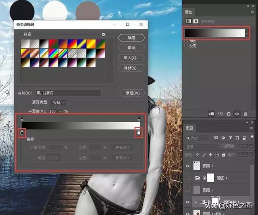Click the reset adjustment icon in Properties

(229, 114)
